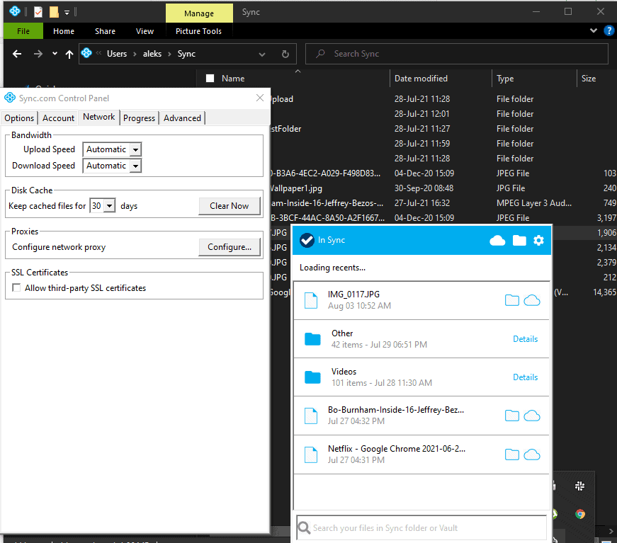Enable Allow third-party SSL certificates

[16, 288]
